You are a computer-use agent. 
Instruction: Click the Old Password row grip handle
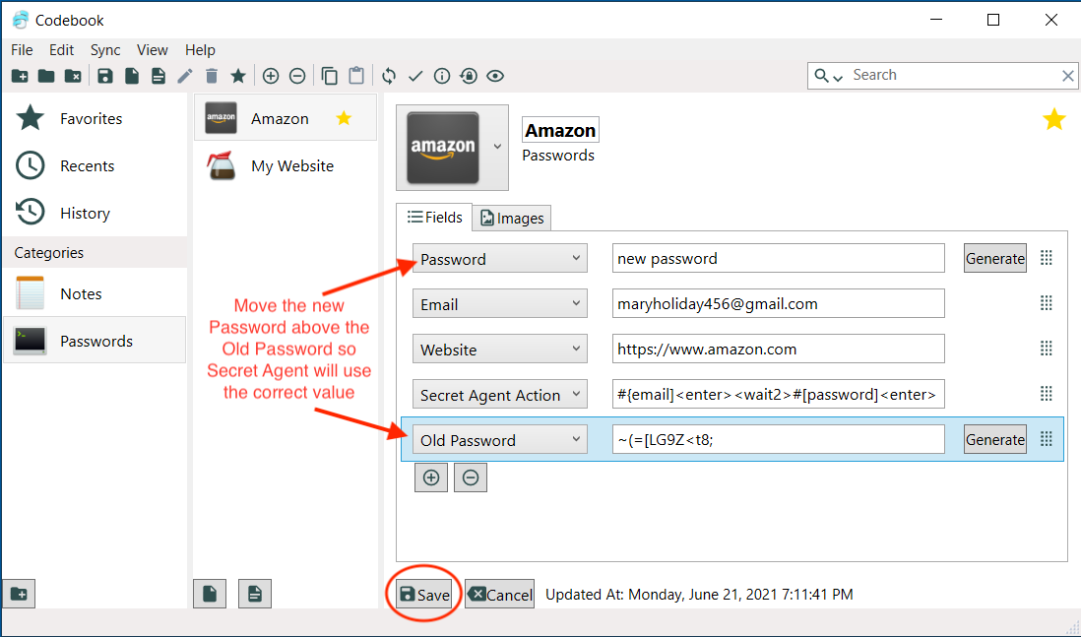tap(1046, 438)
